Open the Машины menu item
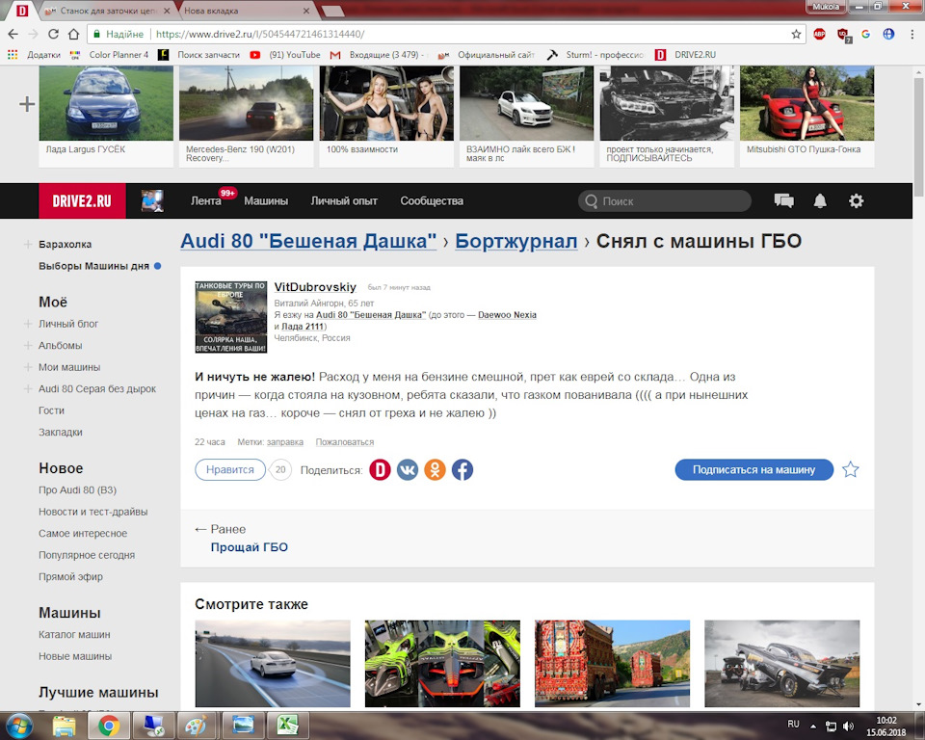The width and height of the screenshot is (925, 740). (266, 201)
